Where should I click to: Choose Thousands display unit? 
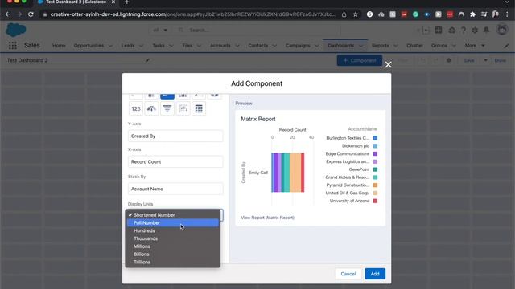pos(173,238)
